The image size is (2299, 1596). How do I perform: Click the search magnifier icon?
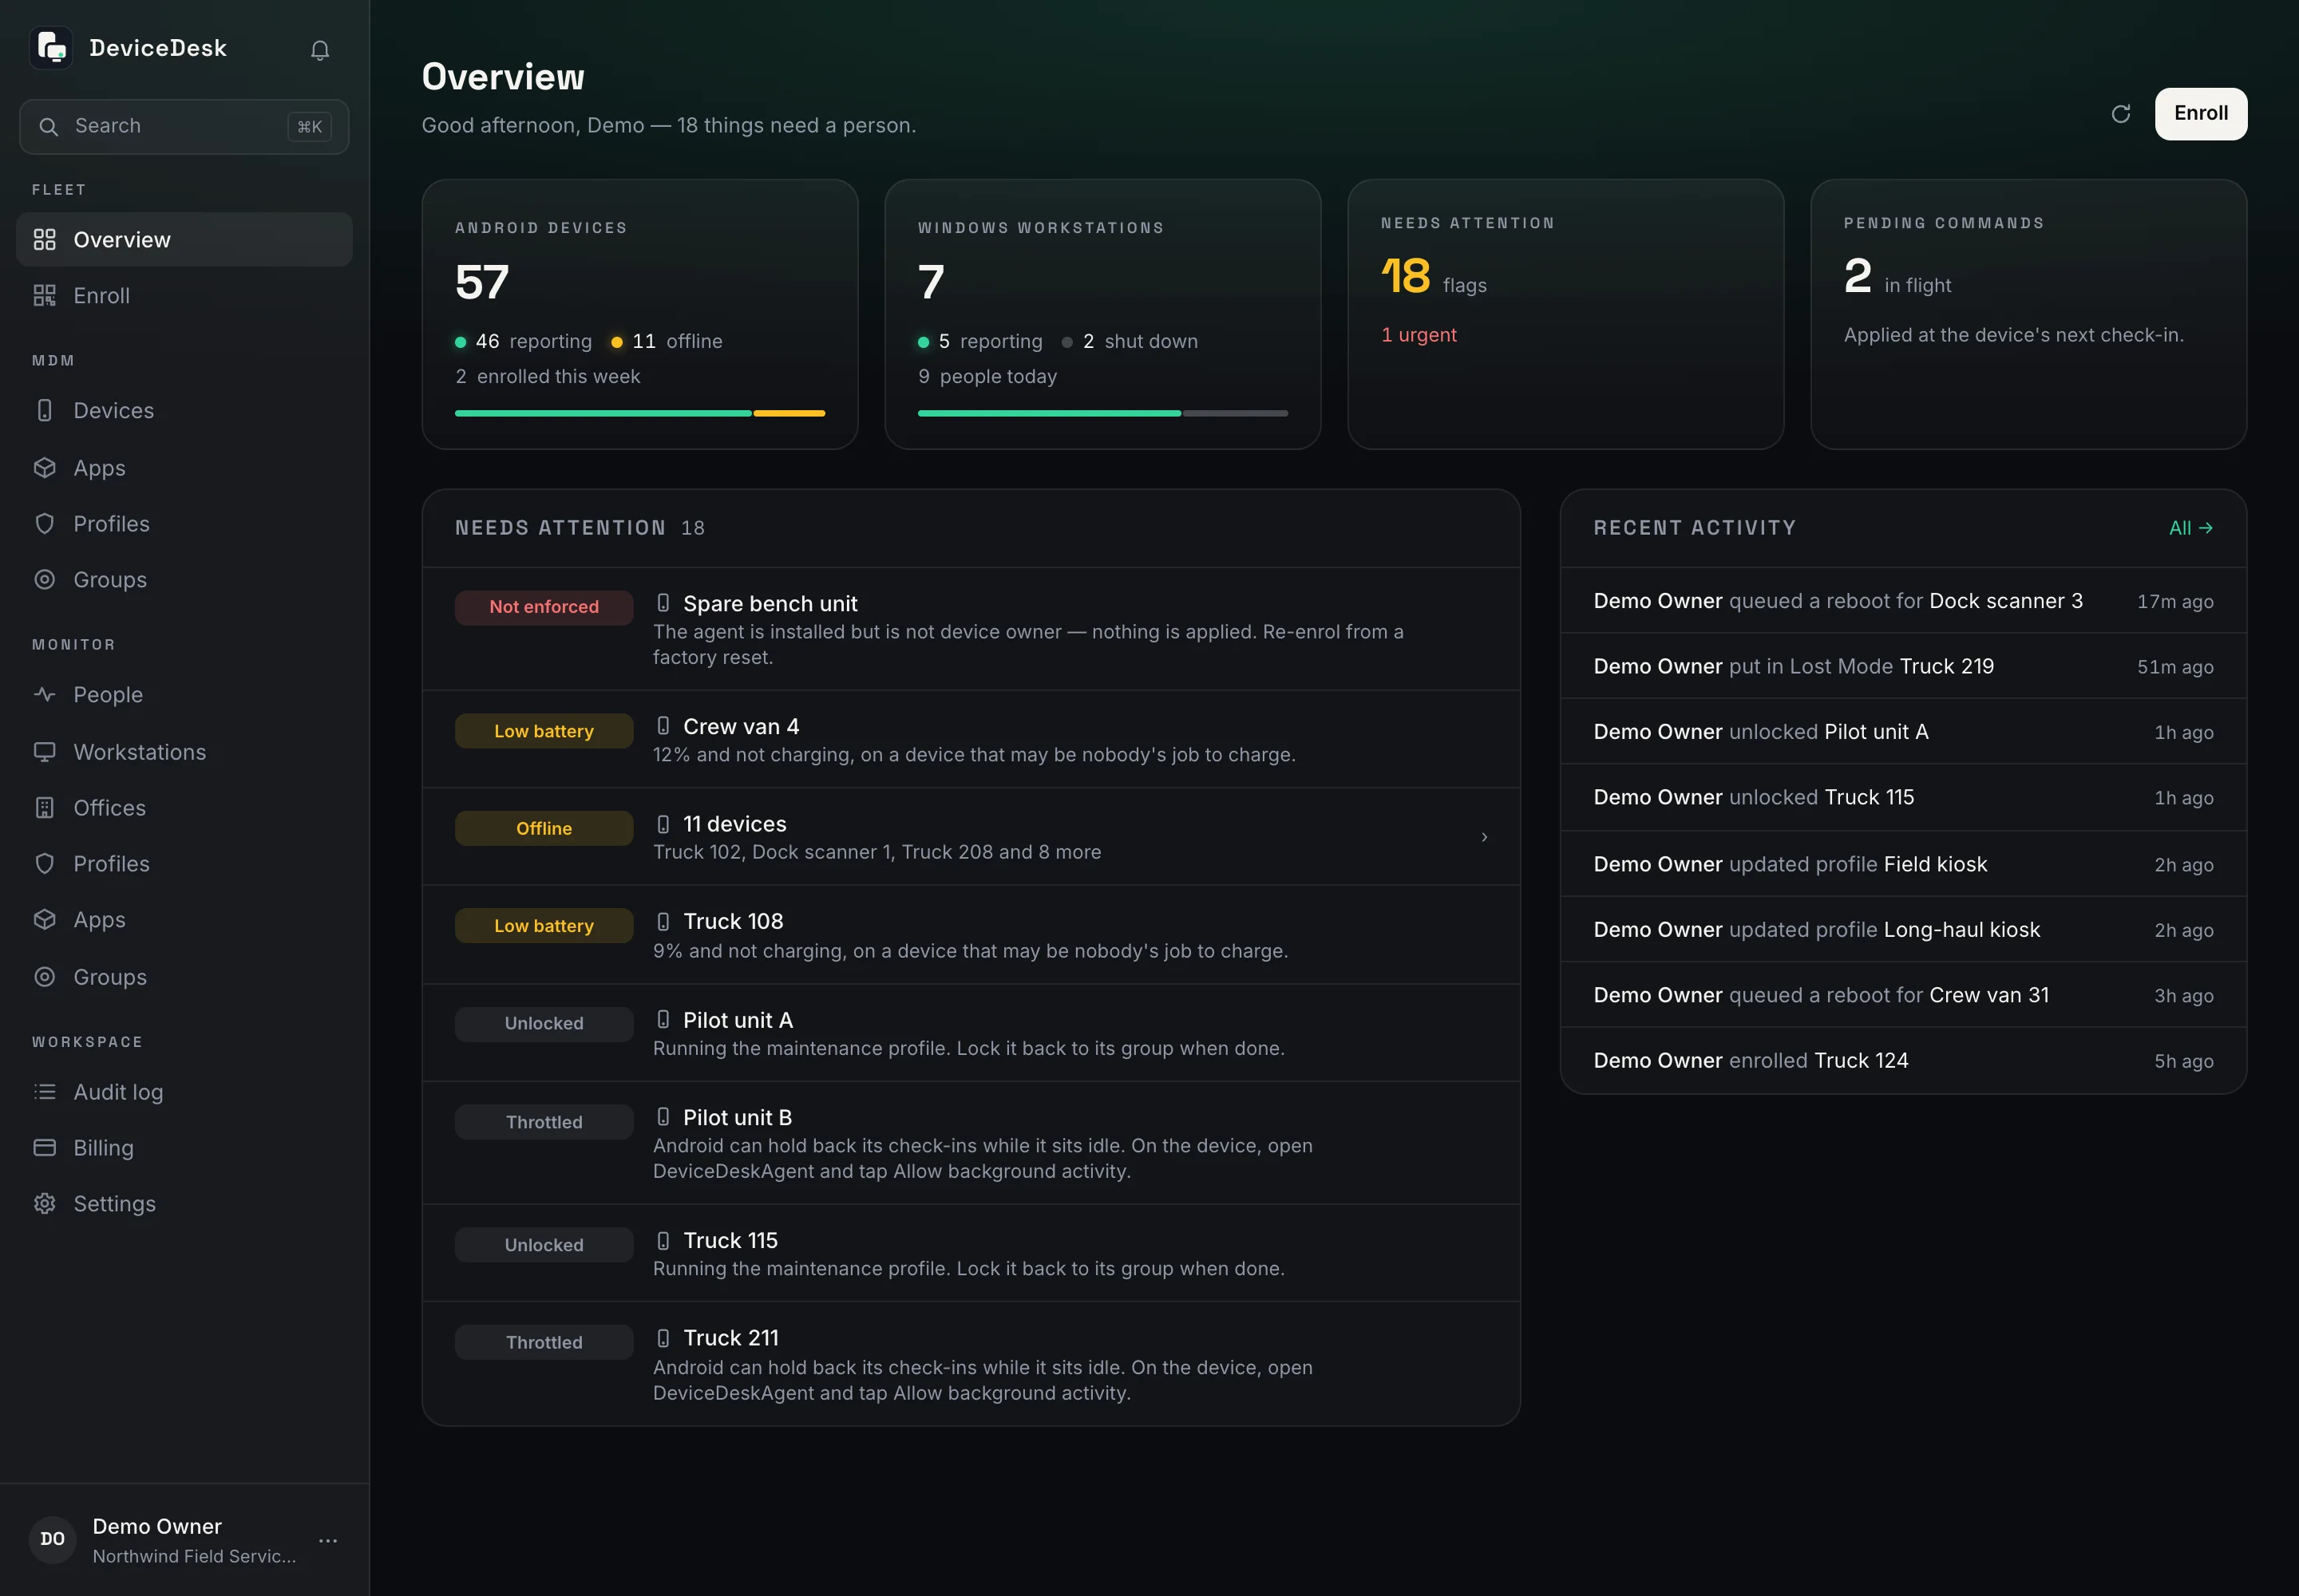(48, 126)
